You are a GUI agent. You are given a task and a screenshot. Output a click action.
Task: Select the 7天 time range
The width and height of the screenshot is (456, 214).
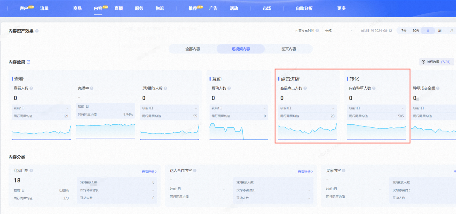coord(404,31)
